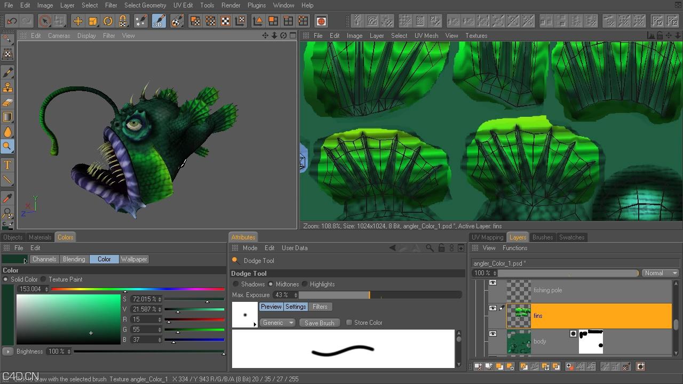Switch Dodge tool to Highlights mode
The width and height of the screenshot is (683, 384).
pos(305,284)
